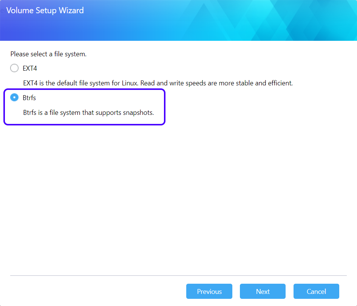Click the word 'Wizard' in the title
The height and width of the screenshot is (306, 357).
(71, 11)
